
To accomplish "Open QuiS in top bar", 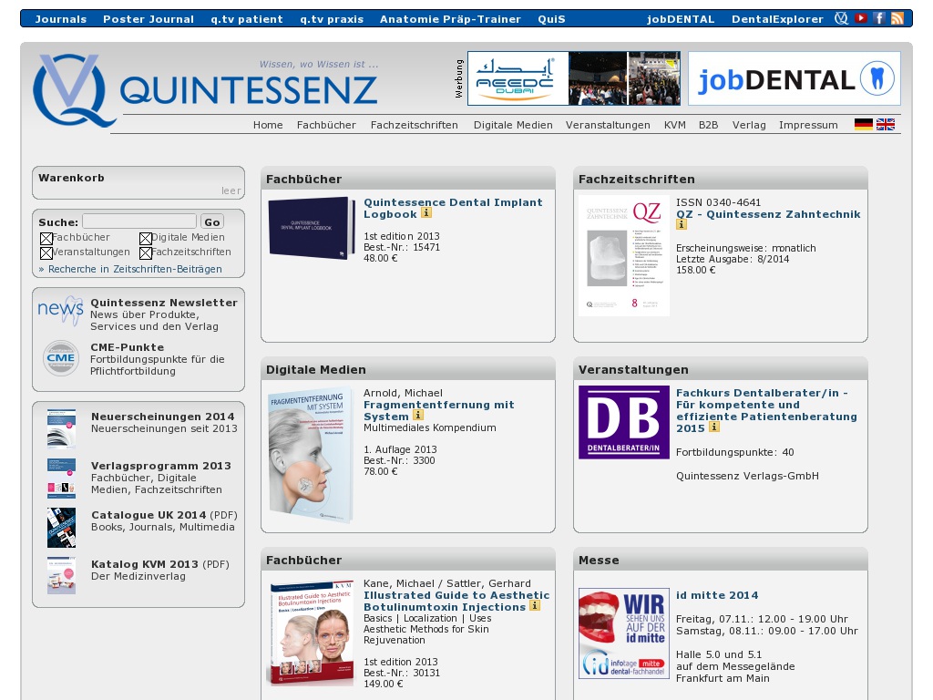I will (x=551, y=19).
